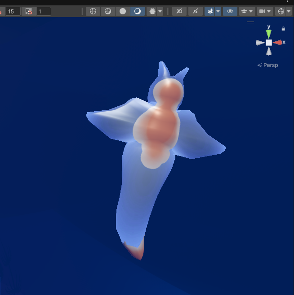Click the rotation snap increment icon

point(1,11)
